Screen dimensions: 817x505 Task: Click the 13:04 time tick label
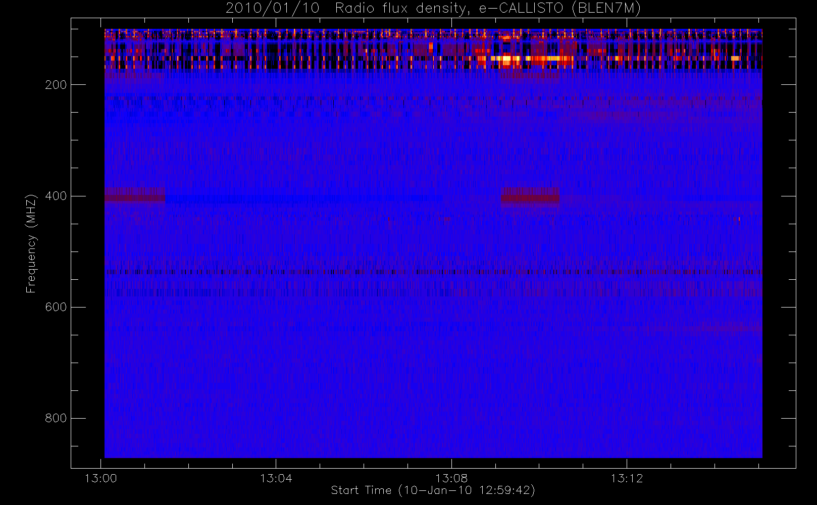[x=276, y=478]
